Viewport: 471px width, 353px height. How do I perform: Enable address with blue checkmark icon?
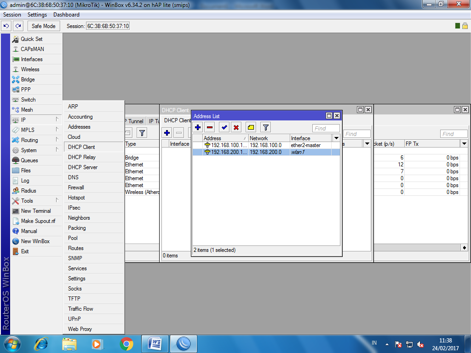[224, 128]
